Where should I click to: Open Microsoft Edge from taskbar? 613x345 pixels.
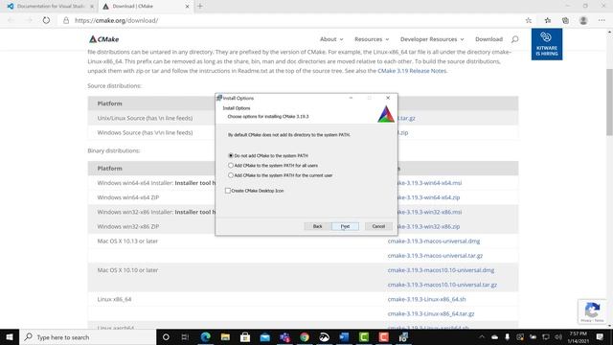click(206, 336)
